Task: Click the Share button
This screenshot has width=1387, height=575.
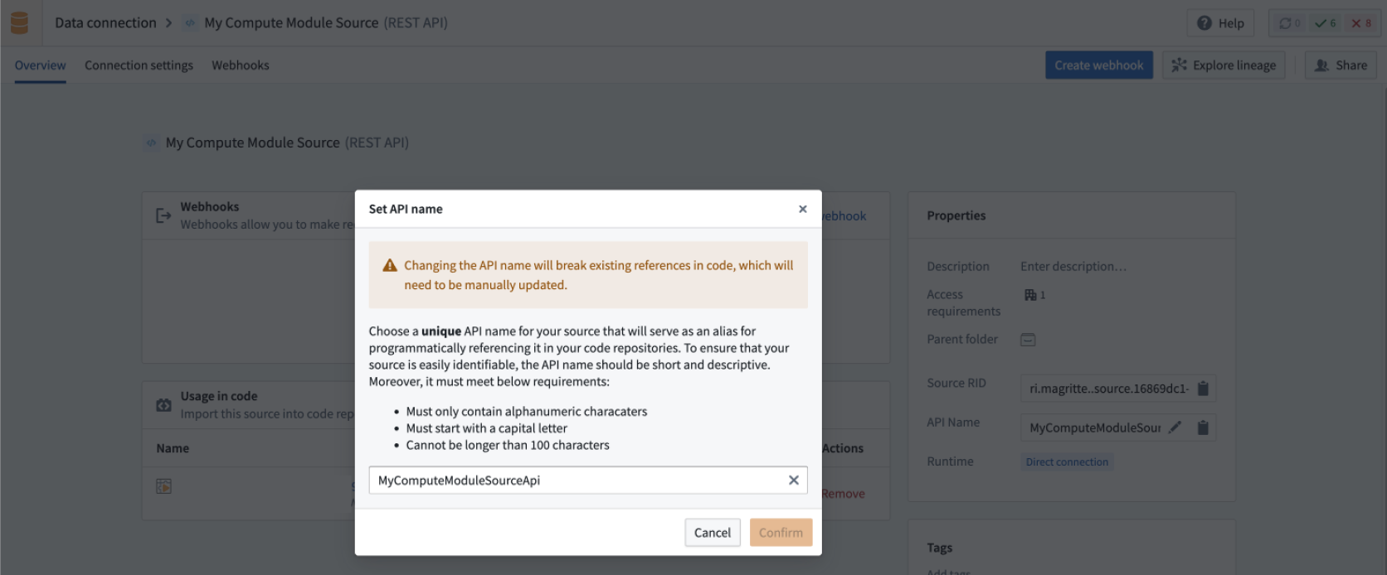Action: pyautogui.click(x=1340, y=65)
